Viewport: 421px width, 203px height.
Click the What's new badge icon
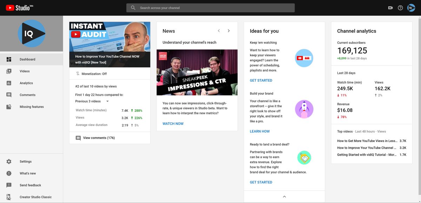coord(9,174)
